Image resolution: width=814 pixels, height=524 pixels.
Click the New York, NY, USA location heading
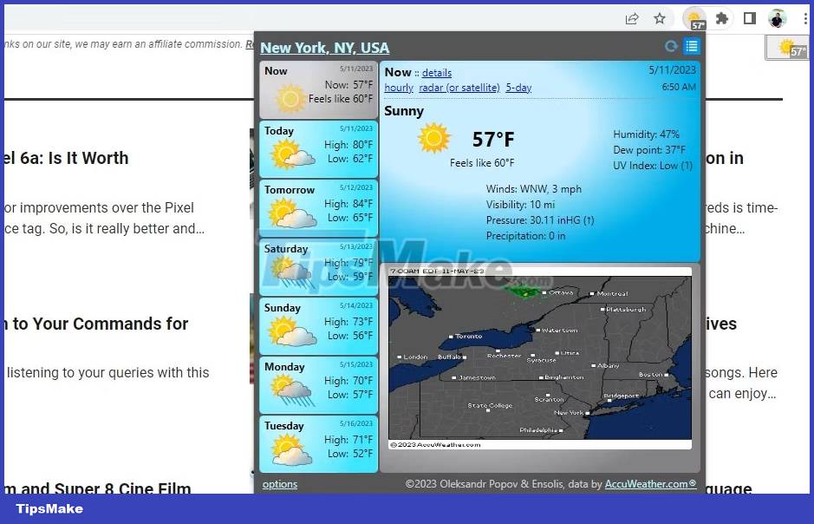[x=324, y=48]
